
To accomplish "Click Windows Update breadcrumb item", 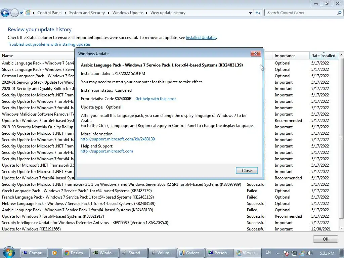I will [128, 13].
